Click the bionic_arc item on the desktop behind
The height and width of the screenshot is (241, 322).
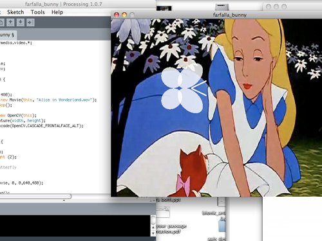pyautogui.click(x=214, y=213)
